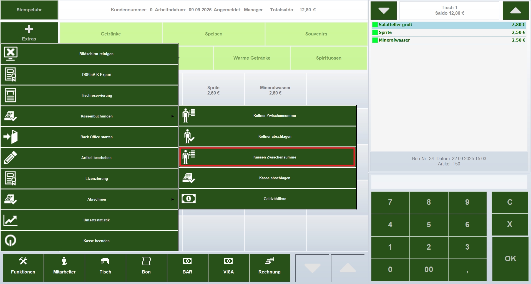Screen dimensions: 531x284
Task: Click the numeric entry field above keypad
Action: coord(449,182)
